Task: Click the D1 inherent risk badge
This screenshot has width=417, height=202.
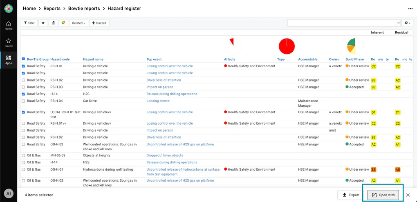Action: [374, 112]
